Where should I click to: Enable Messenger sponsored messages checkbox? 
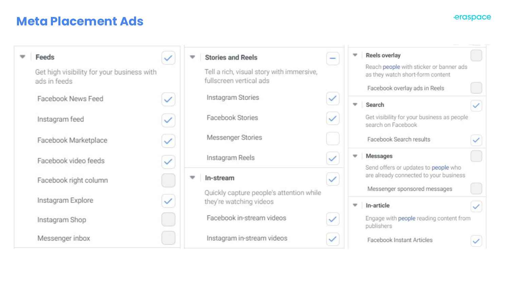tap(476, 188)
